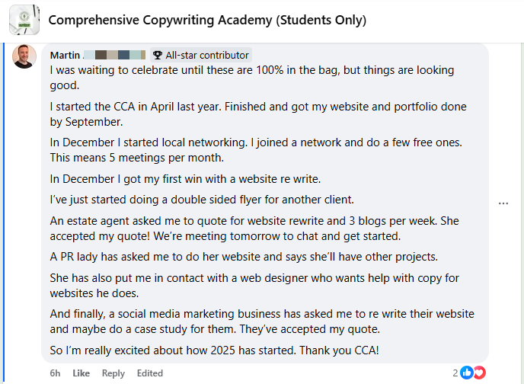Open the All-star contributor badge label
Viewport: 524px width, 384px height.
coord(207,55)
